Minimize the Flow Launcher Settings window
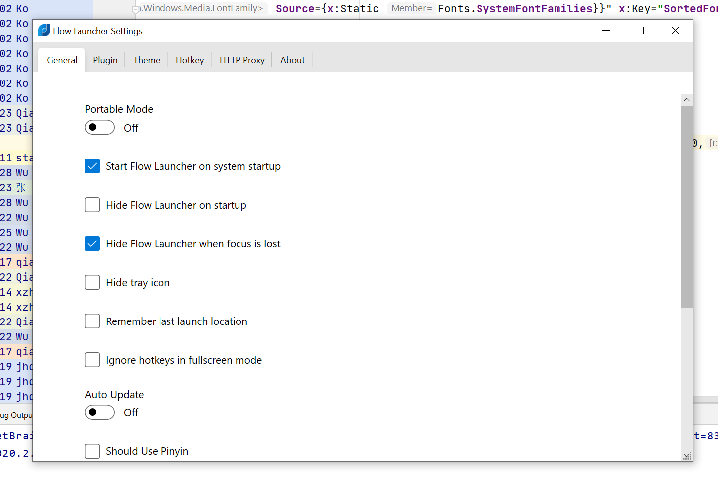 (x=606, y=31)
